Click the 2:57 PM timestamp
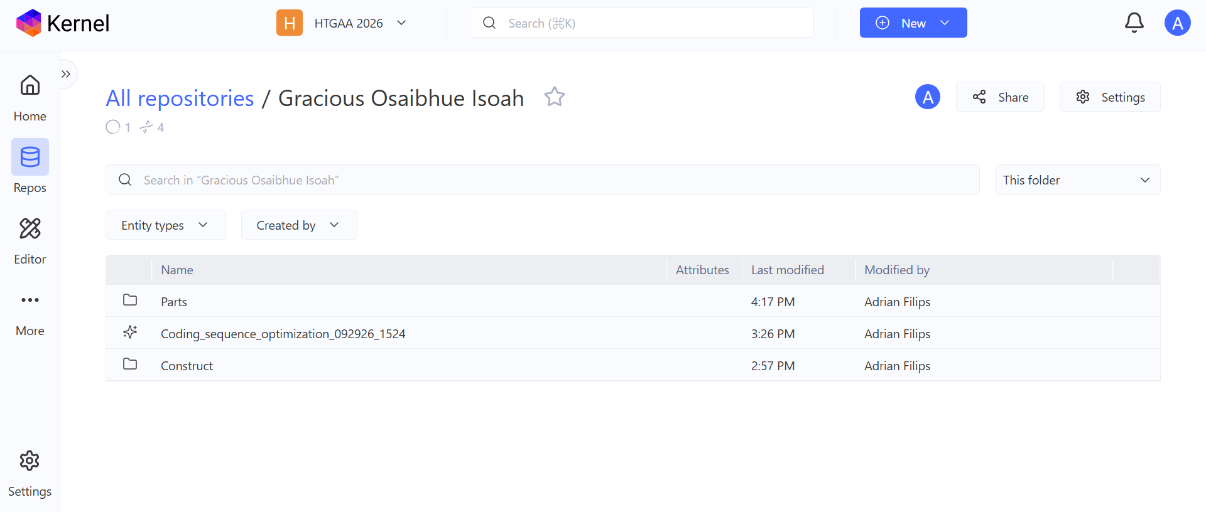The image size is (1206, 512). 773,366
